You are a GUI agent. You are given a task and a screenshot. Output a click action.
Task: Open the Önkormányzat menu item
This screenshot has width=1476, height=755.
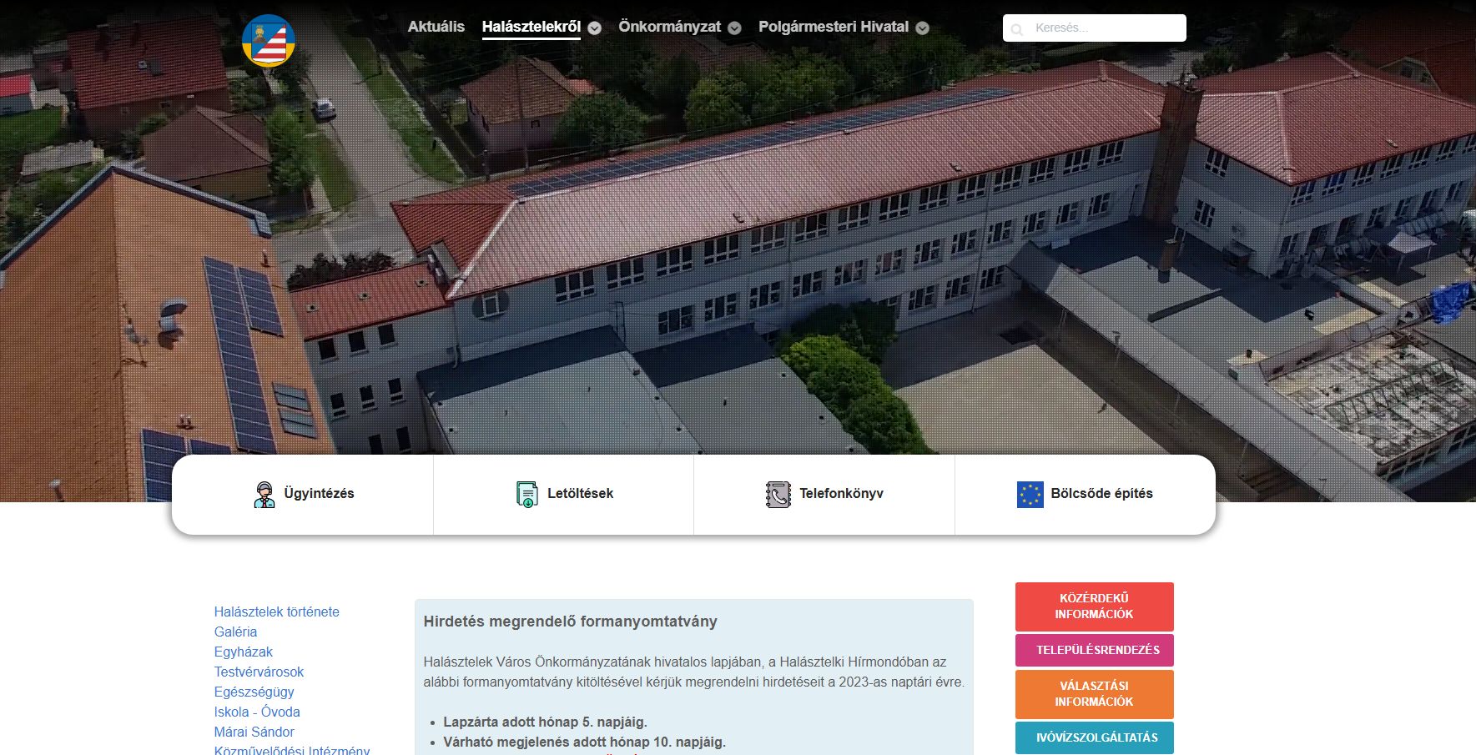(669, 27)
